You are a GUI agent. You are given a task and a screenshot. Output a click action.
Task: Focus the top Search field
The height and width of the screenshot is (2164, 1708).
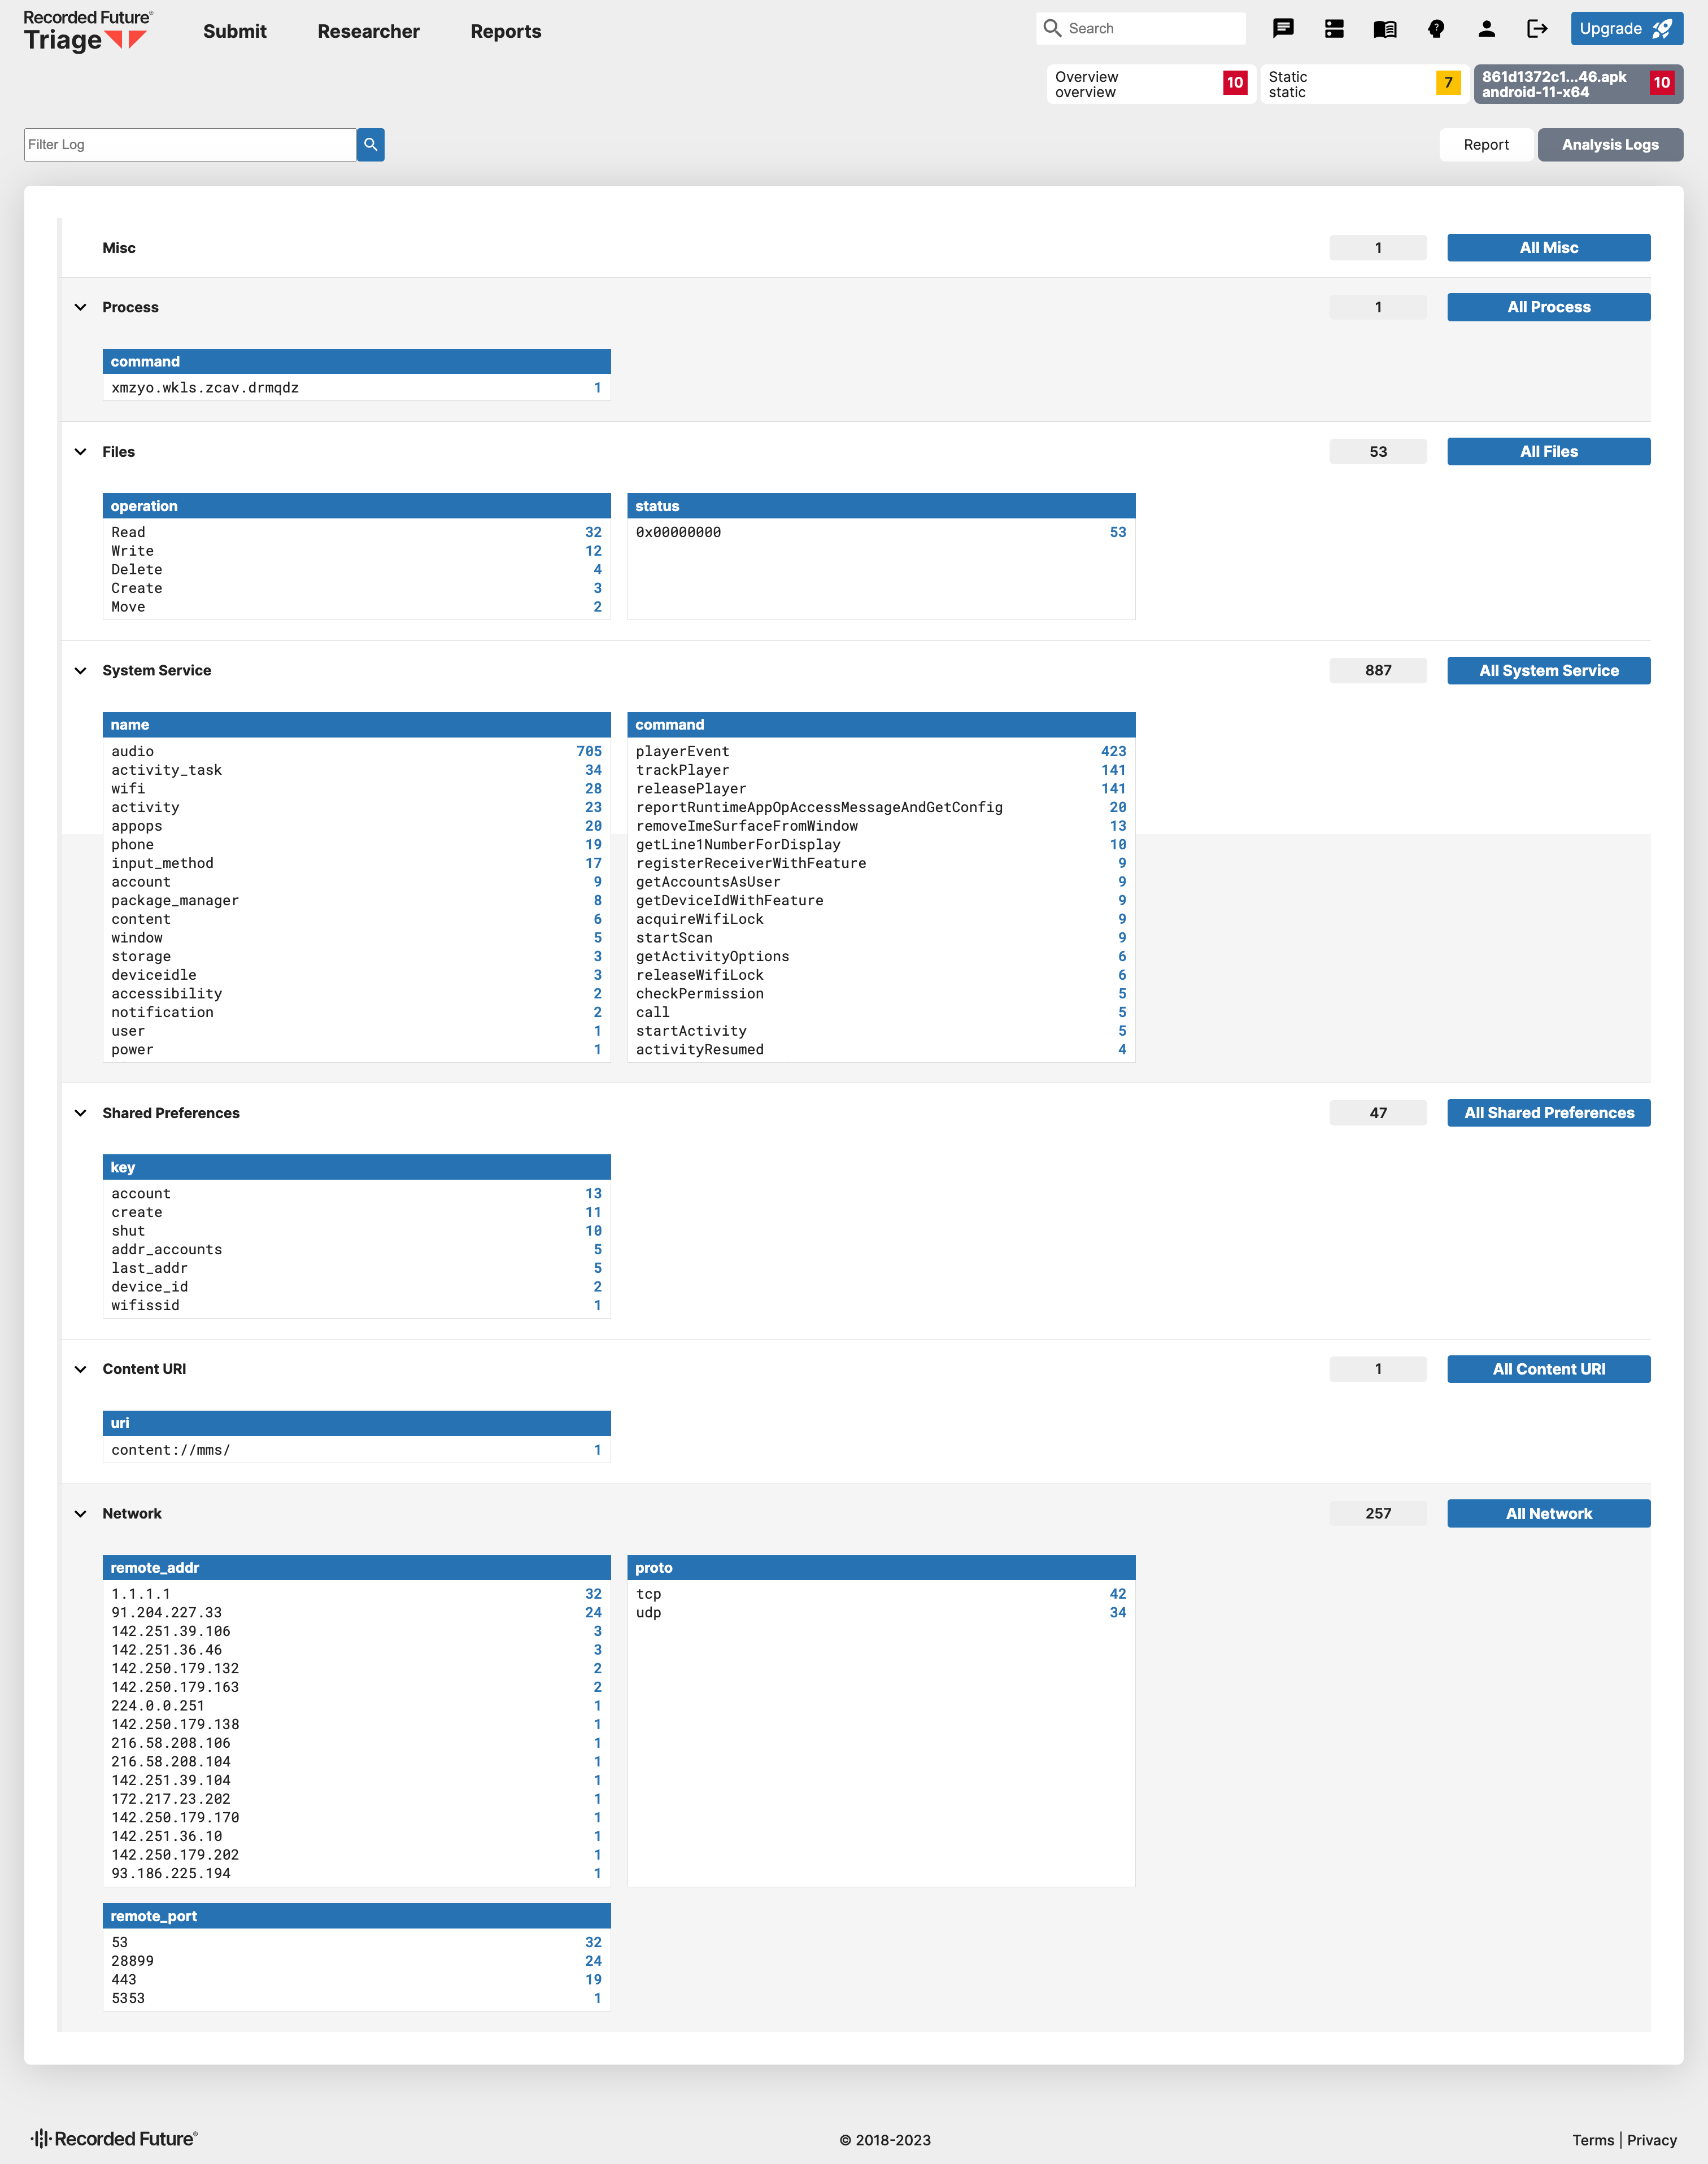tap(1141, 29)
